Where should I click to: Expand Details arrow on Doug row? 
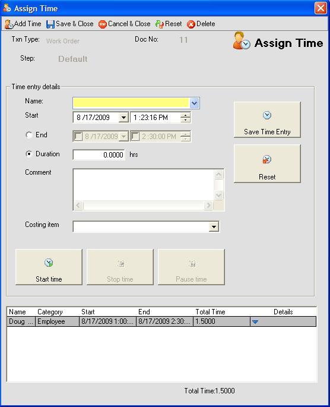(x=255, y=322)
